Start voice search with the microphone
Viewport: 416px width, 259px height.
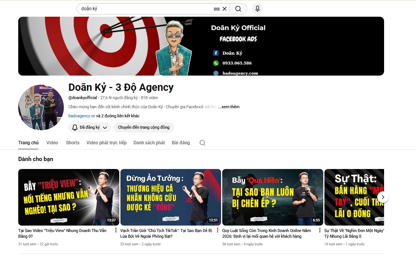tap(258, 9)
